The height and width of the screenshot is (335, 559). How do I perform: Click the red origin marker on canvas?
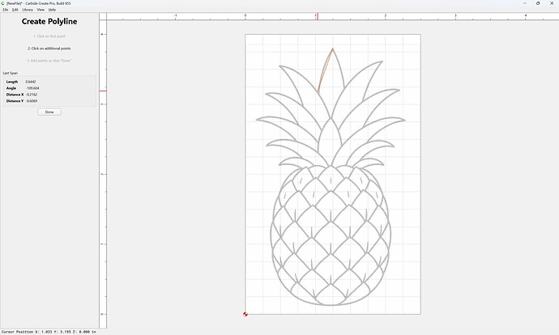pos(245,314)
